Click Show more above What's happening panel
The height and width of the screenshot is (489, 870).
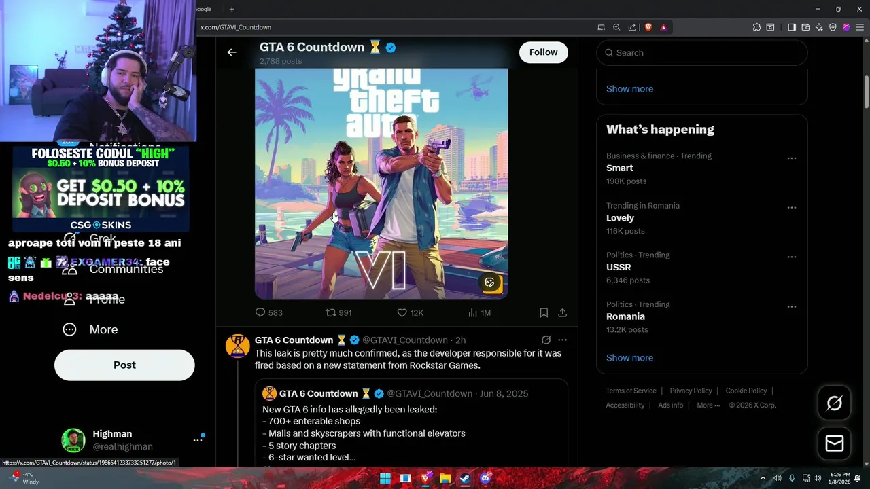click(629, 89)
